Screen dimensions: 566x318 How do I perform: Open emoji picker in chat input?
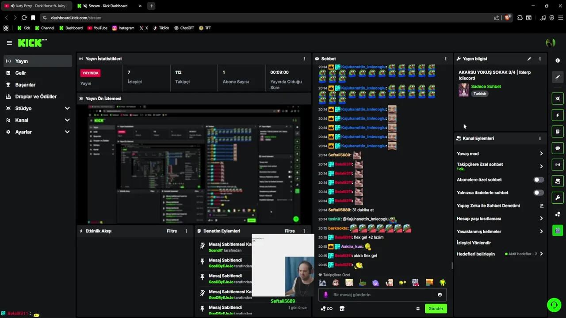pyautogui.click(x=440, y=295)
